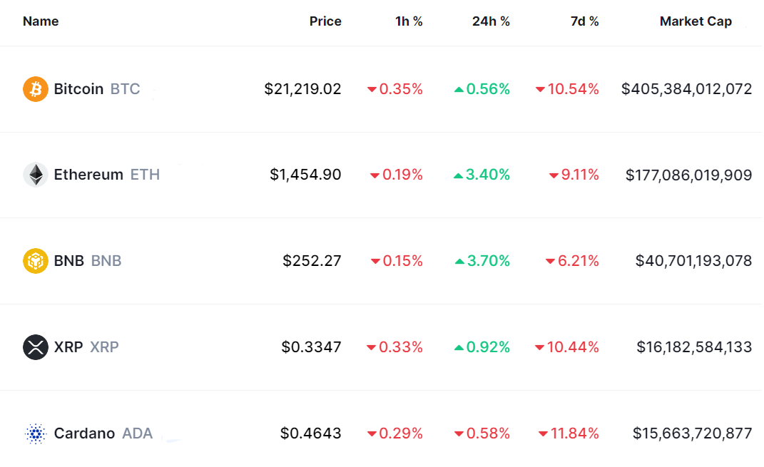Click the BNB gray ticker symbol
Image resolution: width=764 pixels, height=467 pixels.
pyautogui.click(x=106, y=261)
